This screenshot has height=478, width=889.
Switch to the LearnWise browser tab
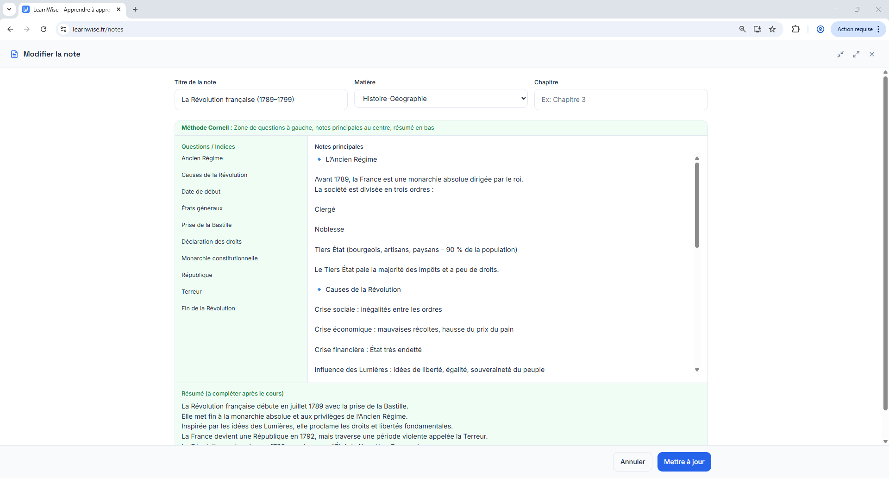[x=69, y=9]
